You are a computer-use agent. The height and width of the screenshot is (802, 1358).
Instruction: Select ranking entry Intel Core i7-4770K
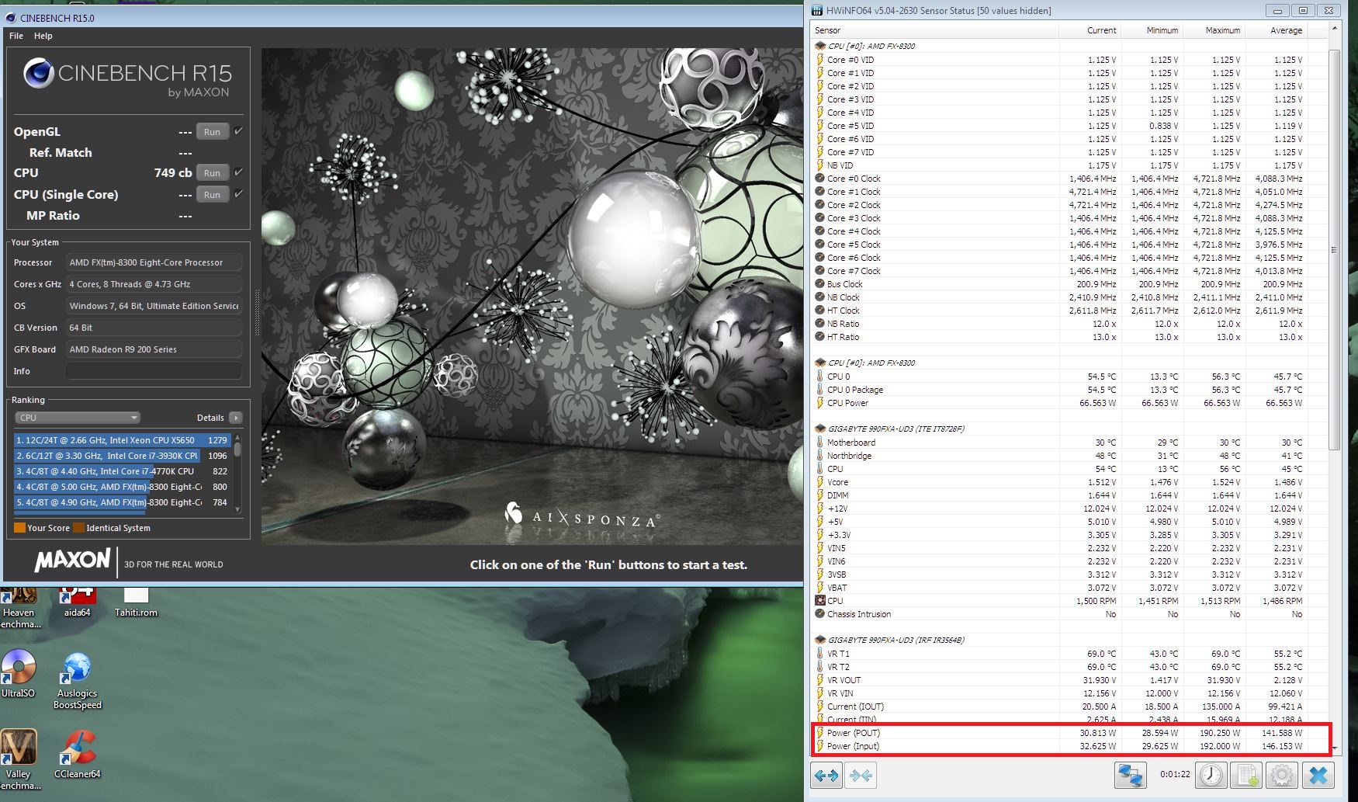pos(122,471)
